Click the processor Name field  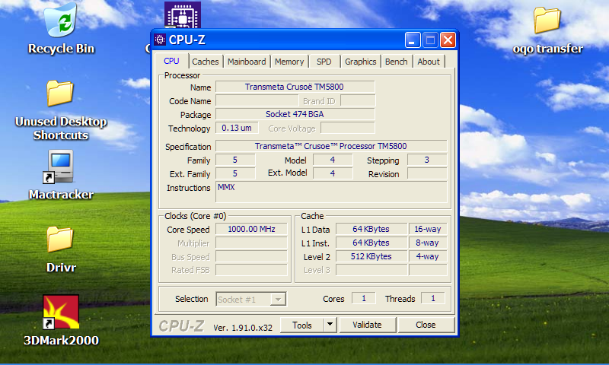pos(295,87)
